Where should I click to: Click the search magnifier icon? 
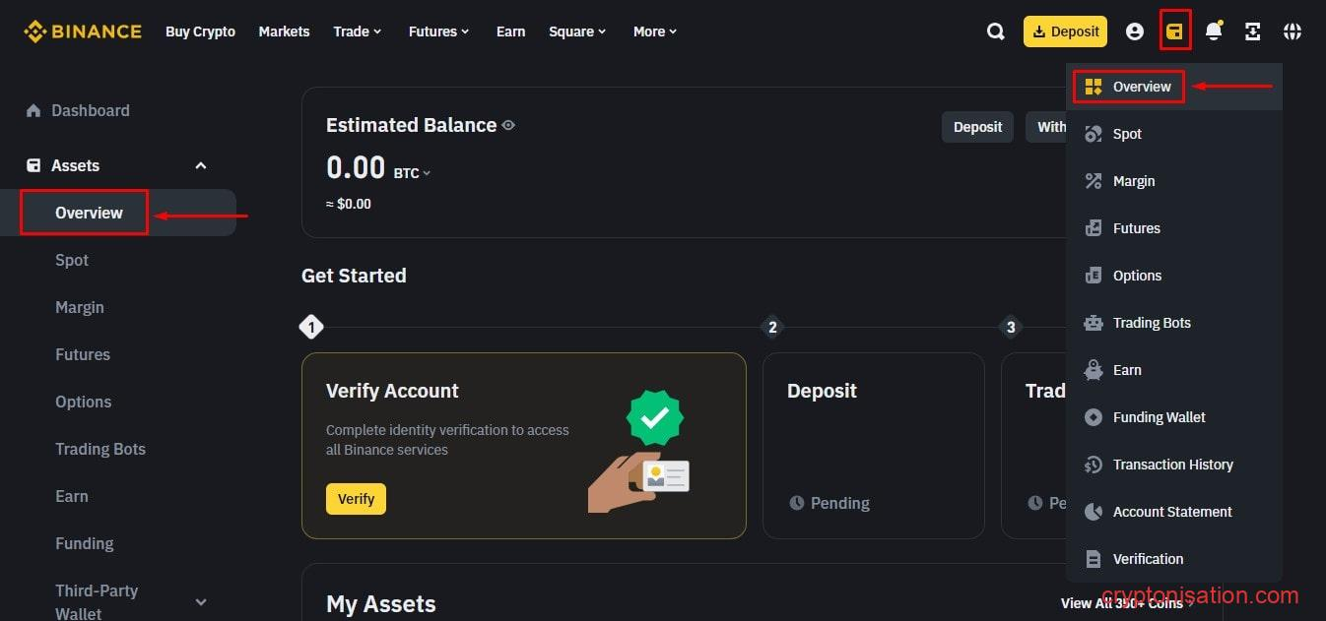pos(995,31)
